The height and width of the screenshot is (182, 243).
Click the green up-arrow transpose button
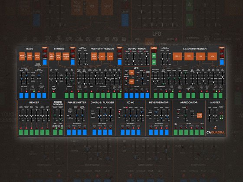click(x=154, y=56)
